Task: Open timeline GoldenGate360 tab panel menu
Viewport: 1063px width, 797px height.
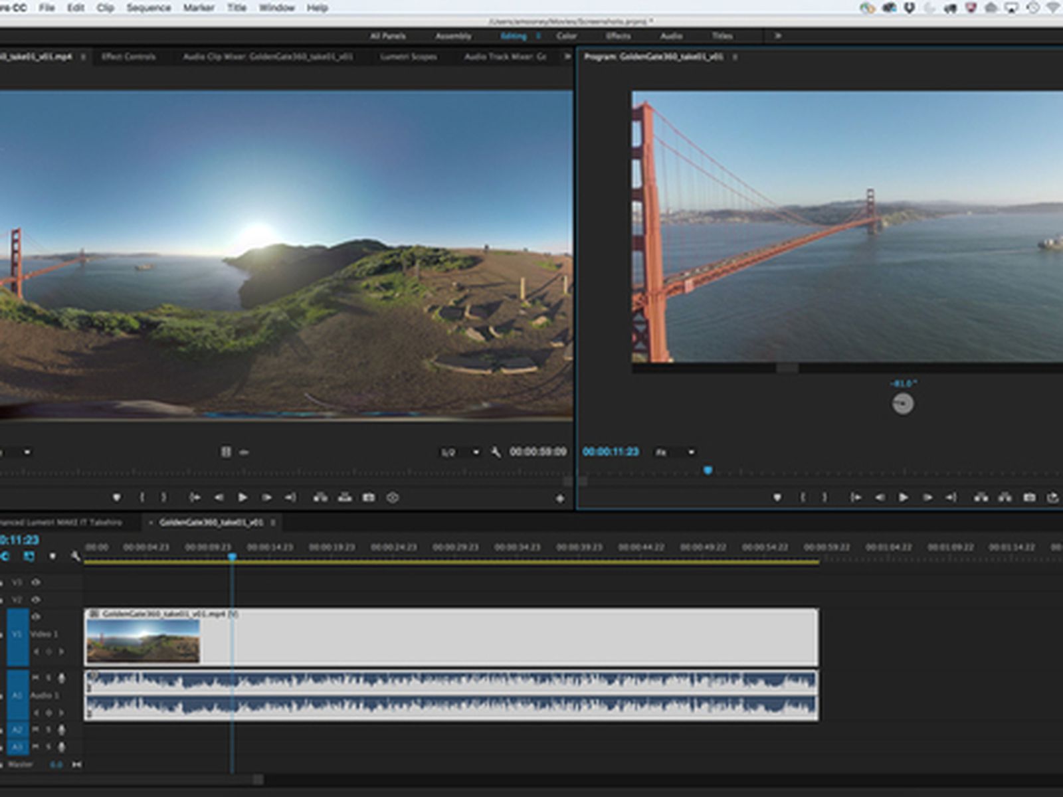Action: coord(272,523)
